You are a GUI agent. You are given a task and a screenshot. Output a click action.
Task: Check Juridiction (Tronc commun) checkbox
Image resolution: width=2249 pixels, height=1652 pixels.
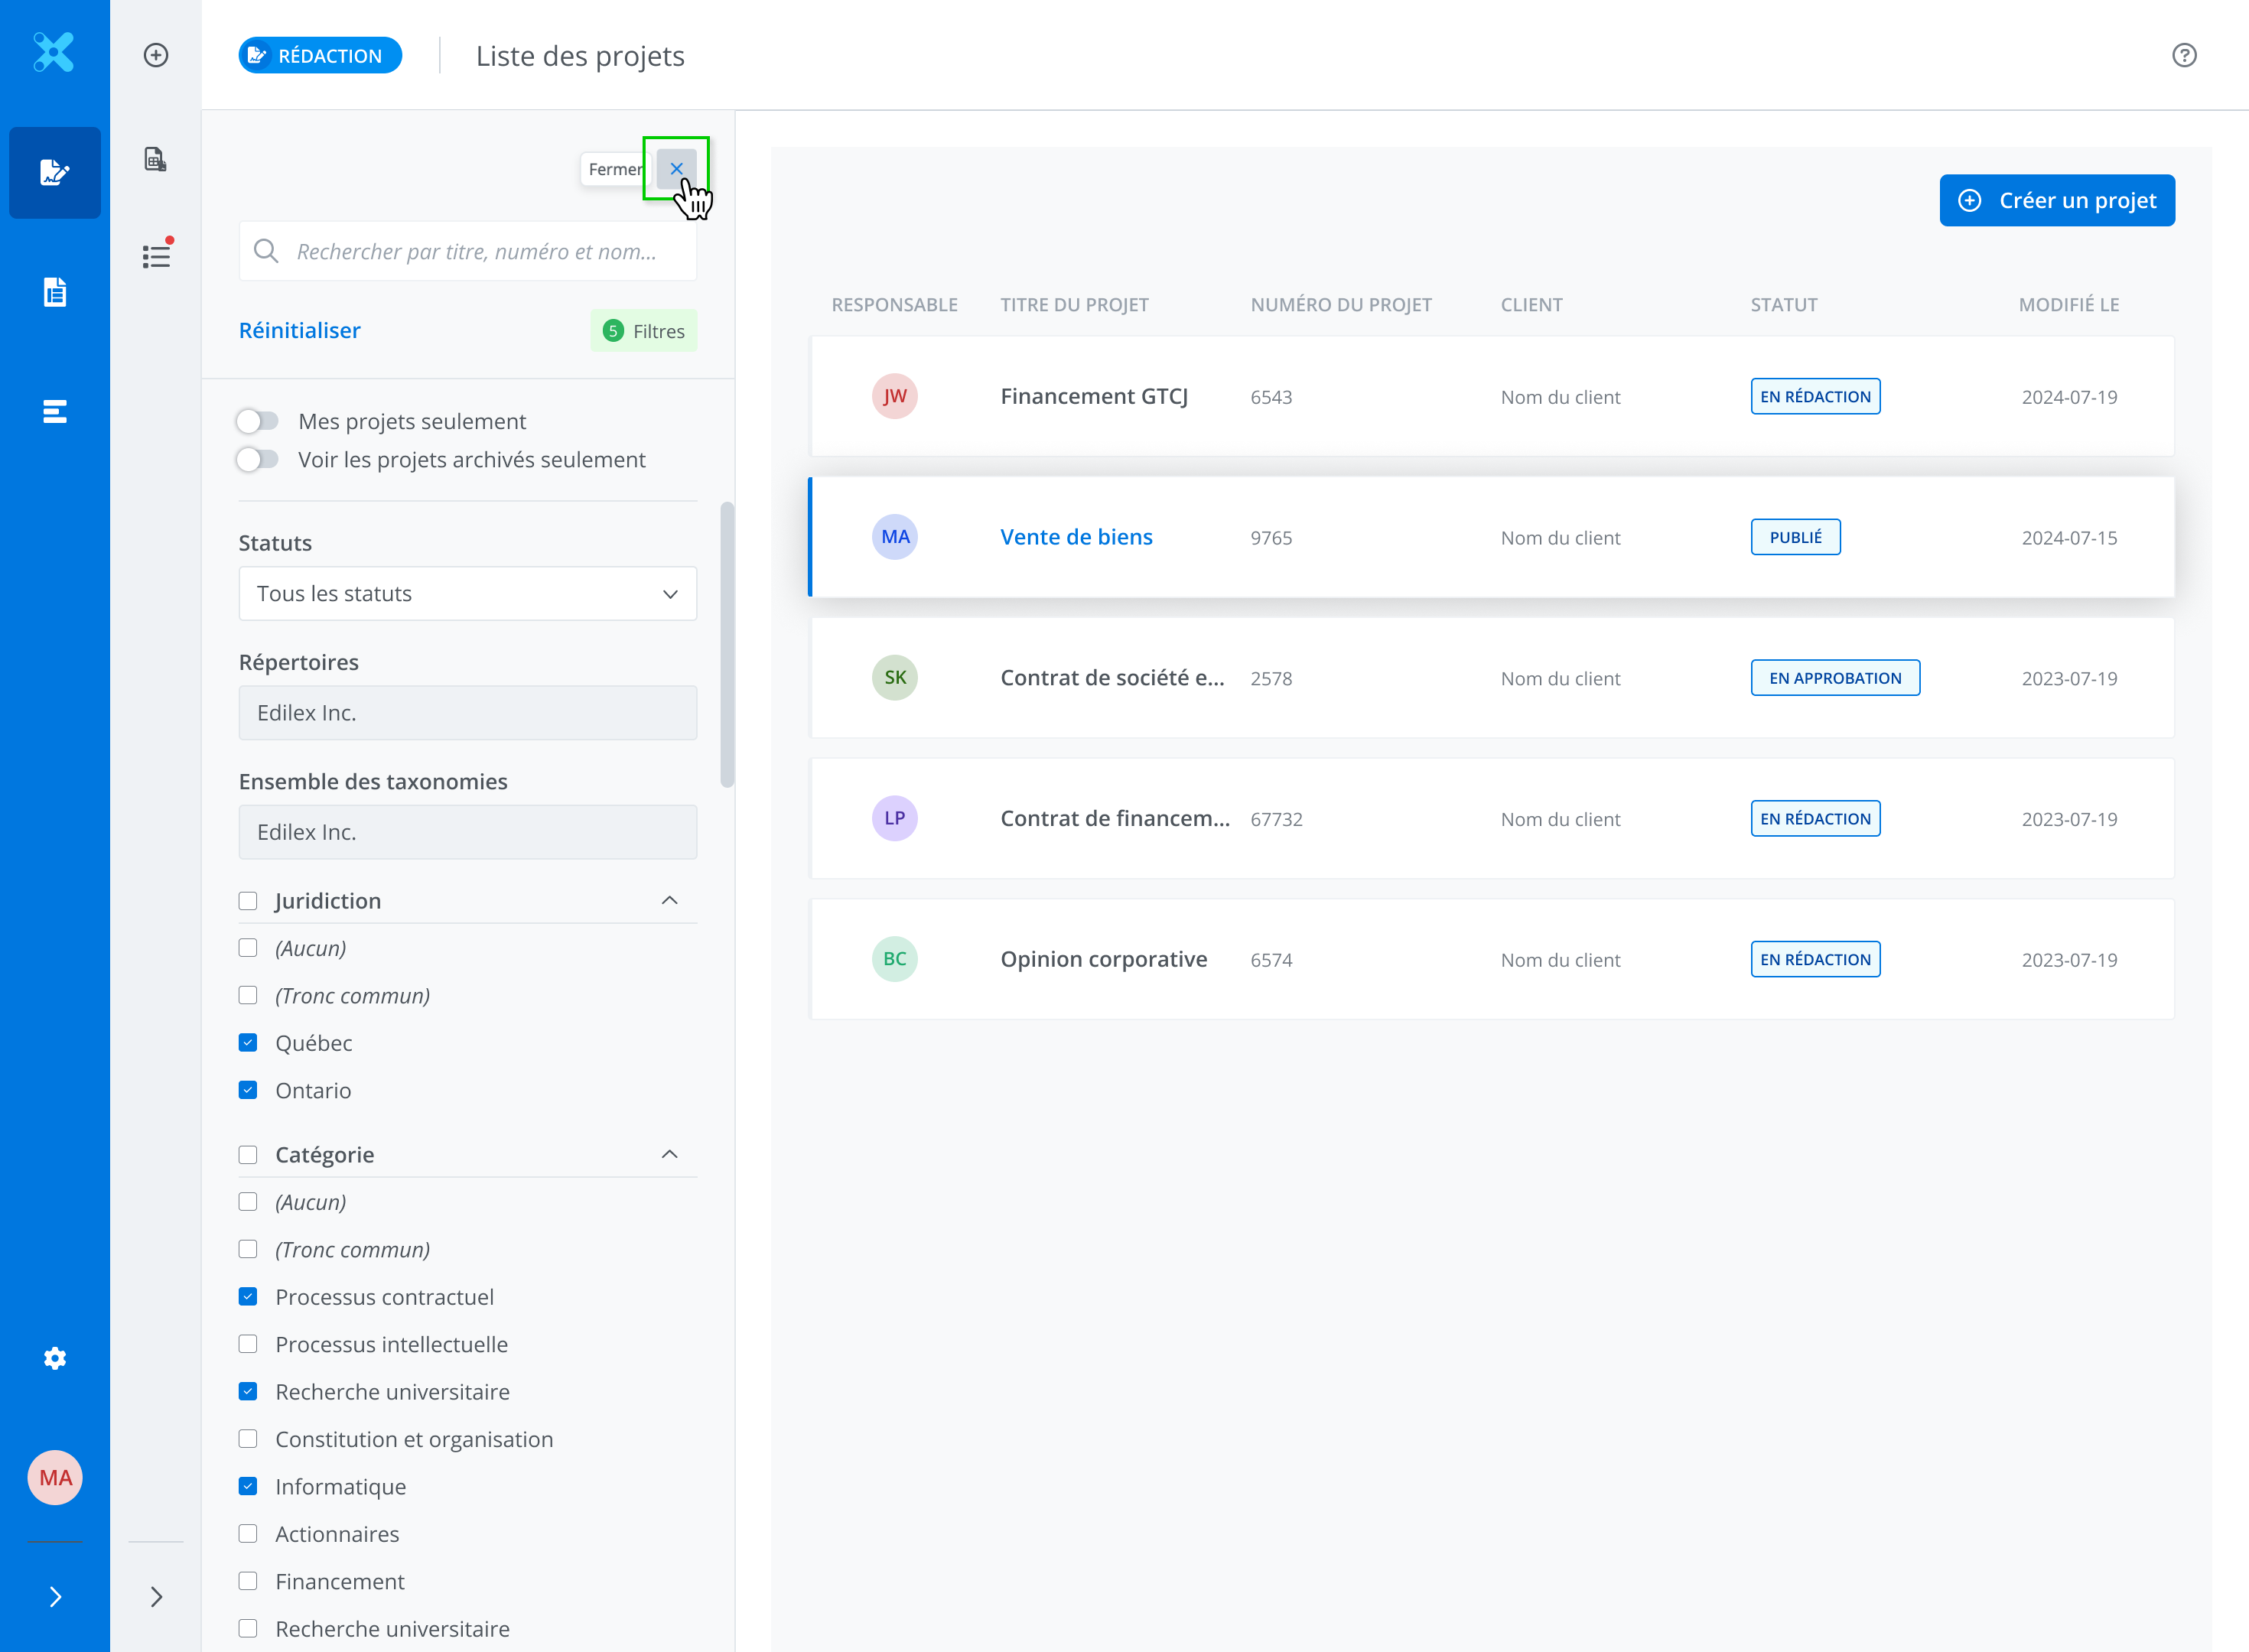[x=248, y=995]
